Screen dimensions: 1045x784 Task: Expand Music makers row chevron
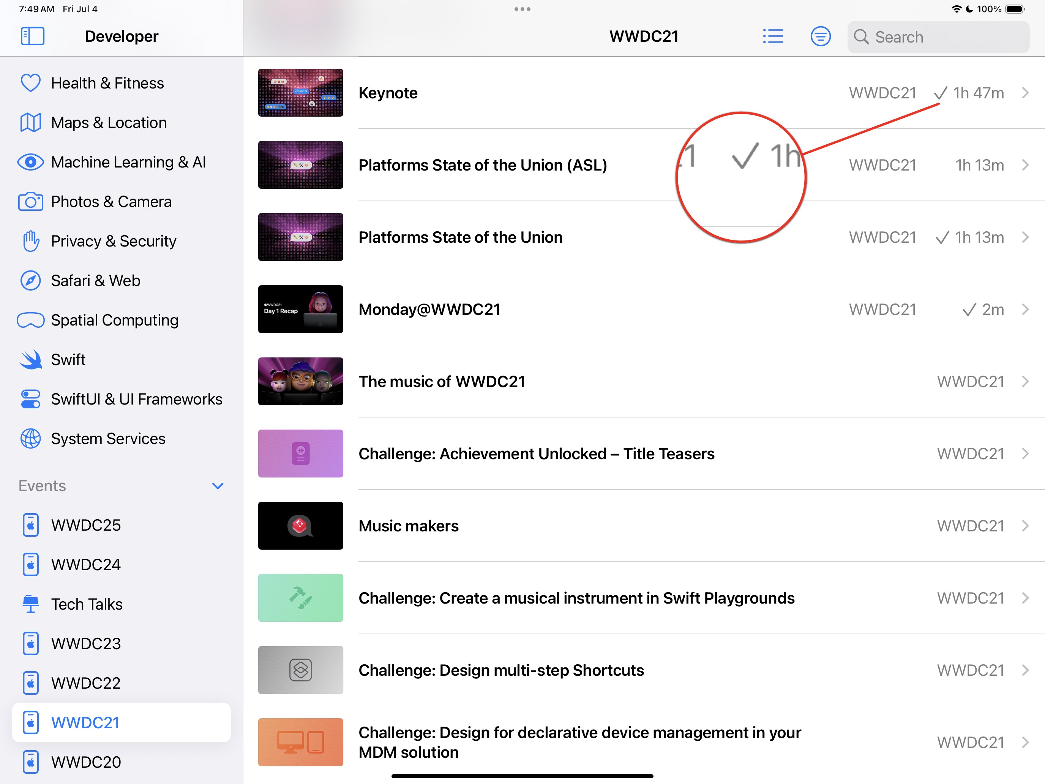(x=1025, y=525)
